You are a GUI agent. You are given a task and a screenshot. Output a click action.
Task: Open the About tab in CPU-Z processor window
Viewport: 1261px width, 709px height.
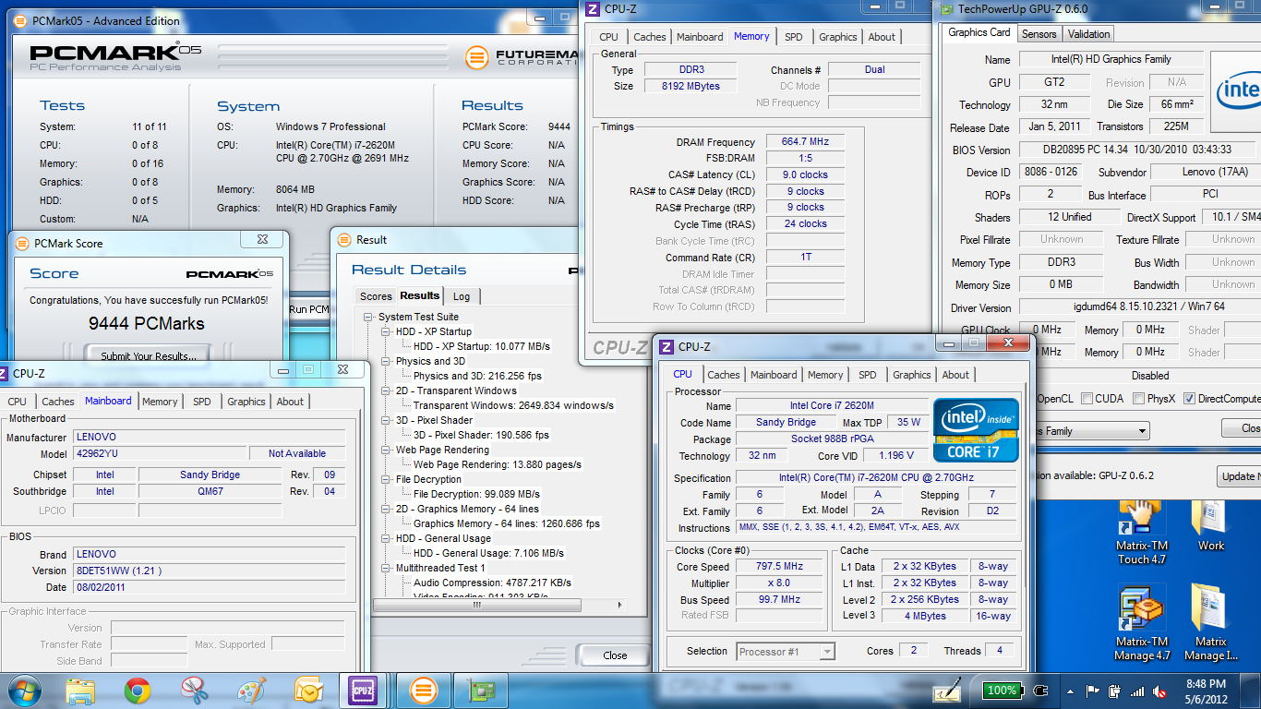coord(955,375)
